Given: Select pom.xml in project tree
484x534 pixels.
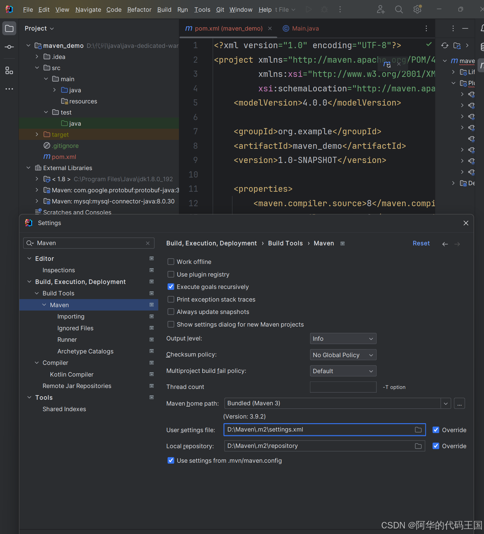Looking at the screenshot, I should point(64,157).
